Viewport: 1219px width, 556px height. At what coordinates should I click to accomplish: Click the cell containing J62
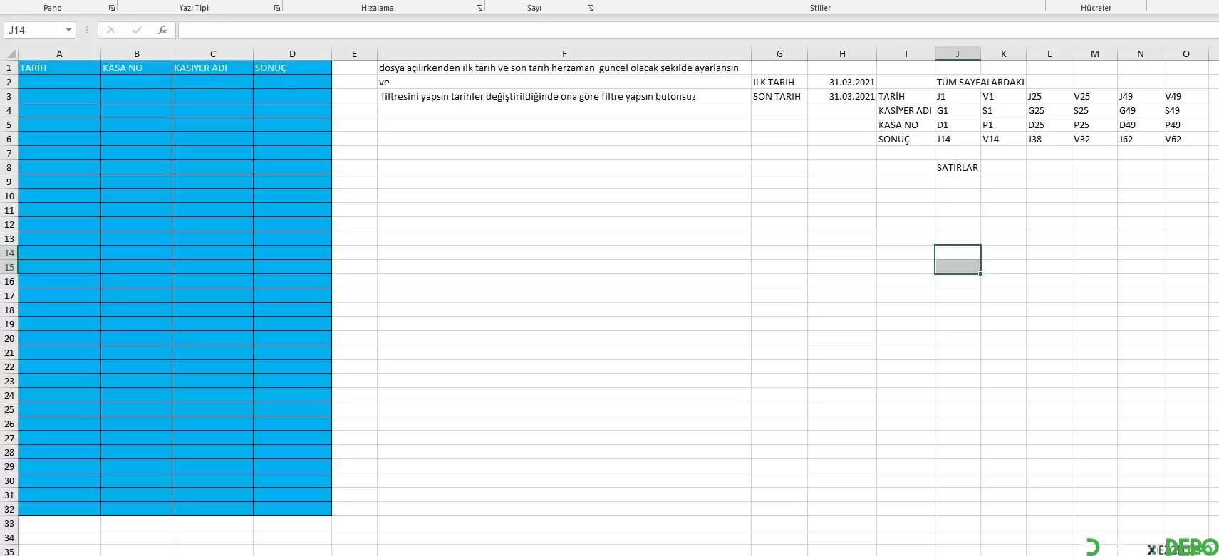pyautogui.click(x=1140, y=139)
